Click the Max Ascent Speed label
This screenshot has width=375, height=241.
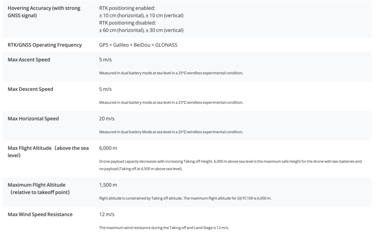[29, 60]
